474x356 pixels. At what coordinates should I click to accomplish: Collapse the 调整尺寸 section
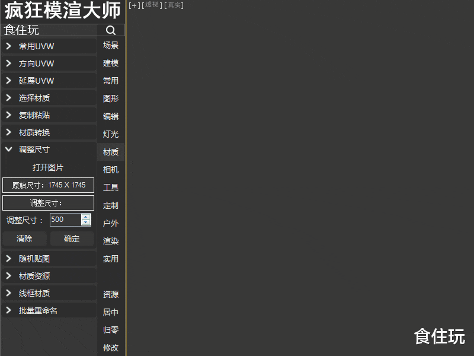point(47,150)
